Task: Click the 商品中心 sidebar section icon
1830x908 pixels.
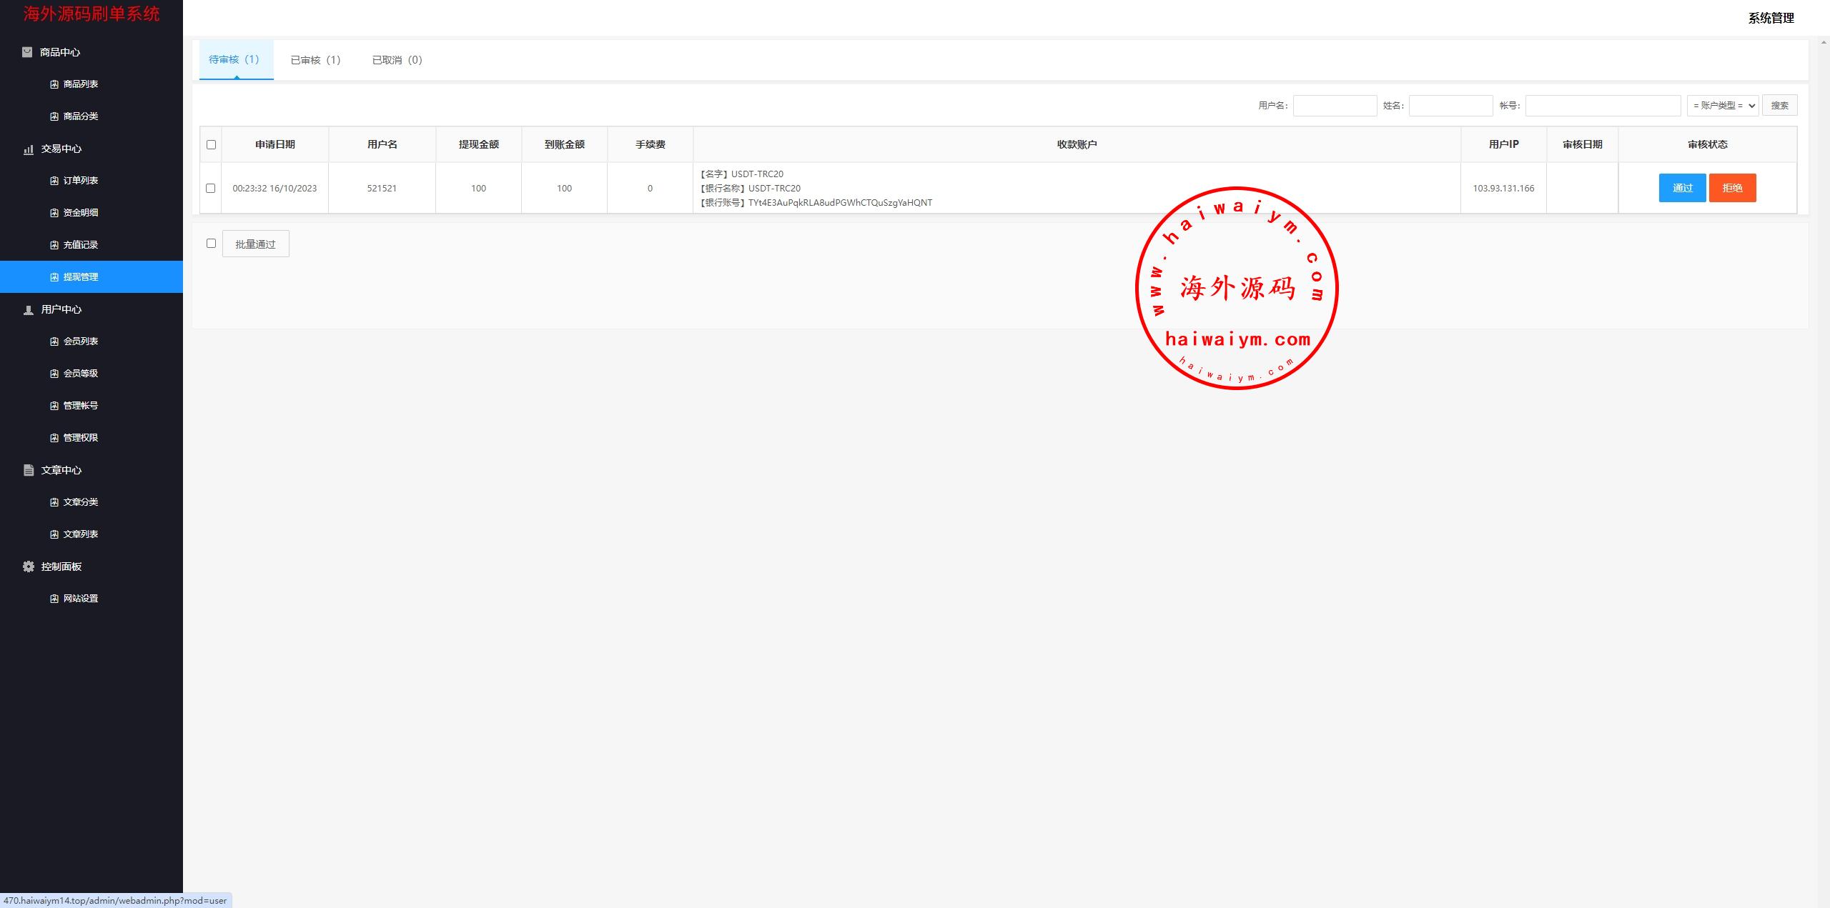Action: click(27, 52)
